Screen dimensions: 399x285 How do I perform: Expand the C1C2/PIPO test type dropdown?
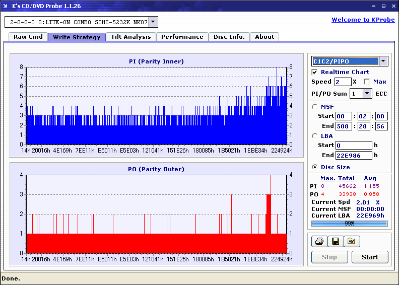383,61
